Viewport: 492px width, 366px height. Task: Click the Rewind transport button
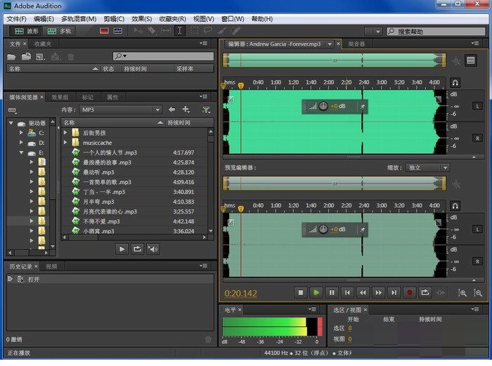tap(363, 293)
